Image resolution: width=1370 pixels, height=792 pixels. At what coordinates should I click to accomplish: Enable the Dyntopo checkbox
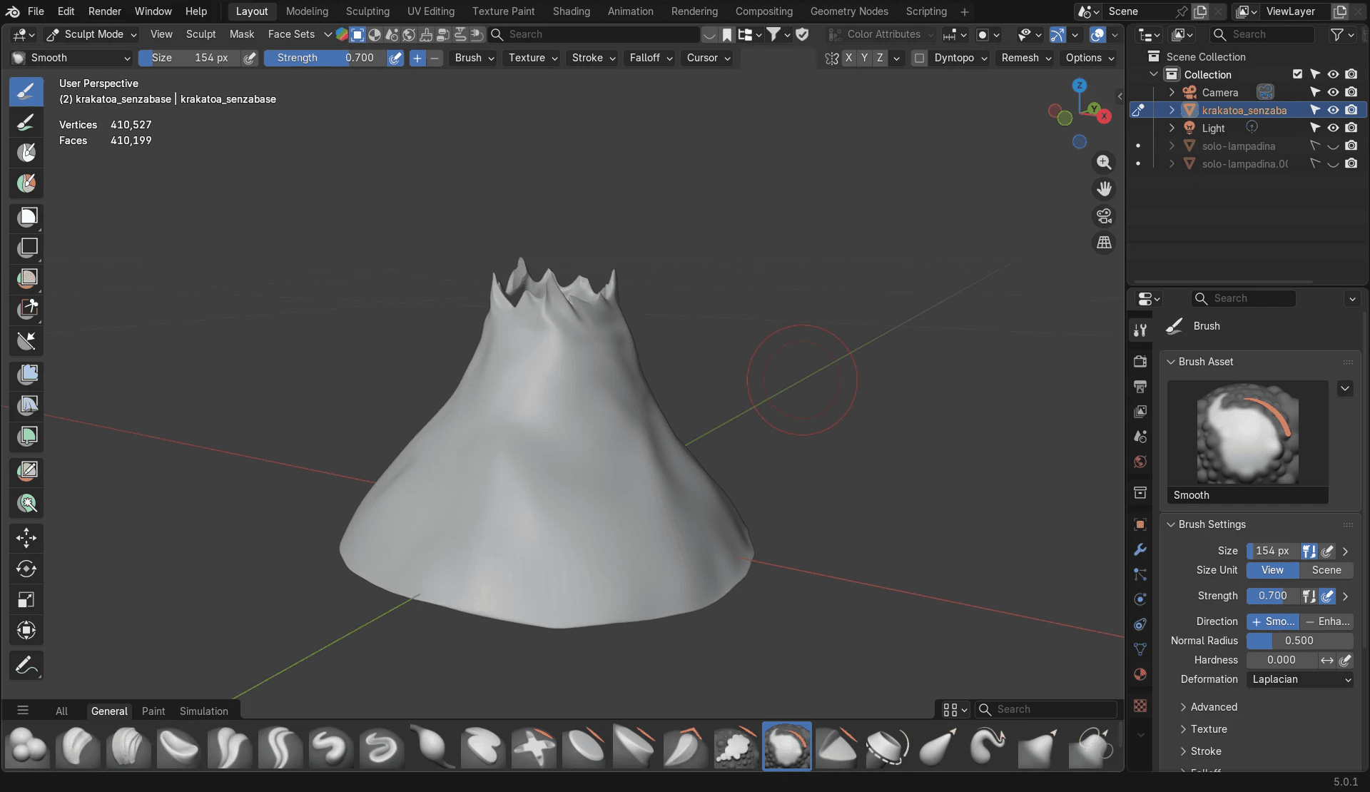pyautogui.click(x=920, y=58)
